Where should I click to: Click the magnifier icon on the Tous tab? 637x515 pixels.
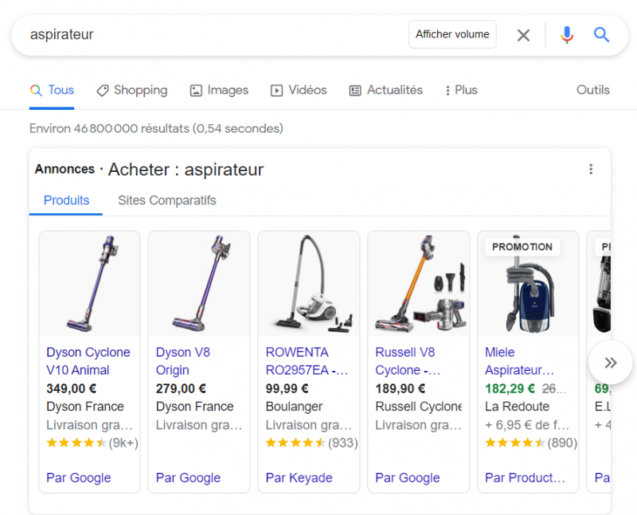(36, 89)
